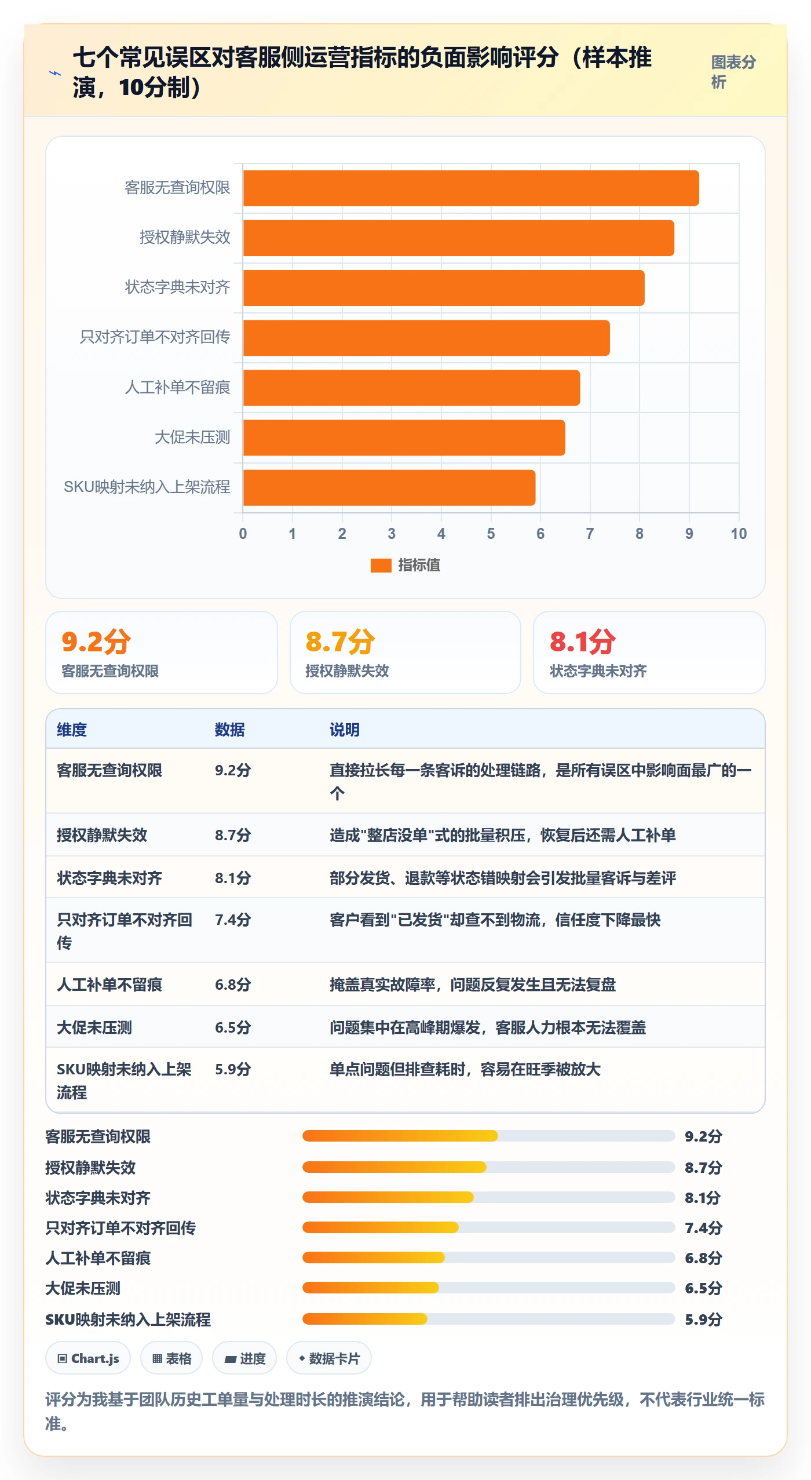The height and width of the screenshot is (1480, 811).
Task: Click the 图表分析 badge in the header
Action: (x=733, y=72)
